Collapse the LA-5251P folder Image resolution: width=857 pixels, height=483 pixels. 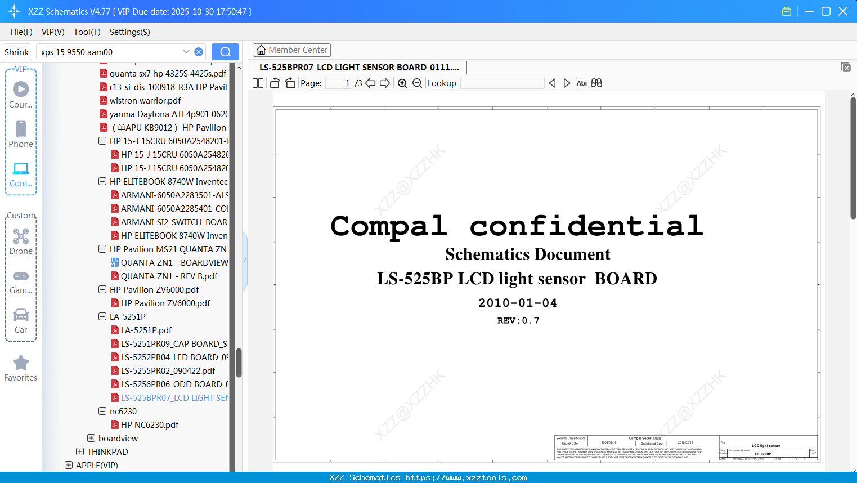[102, 316]
